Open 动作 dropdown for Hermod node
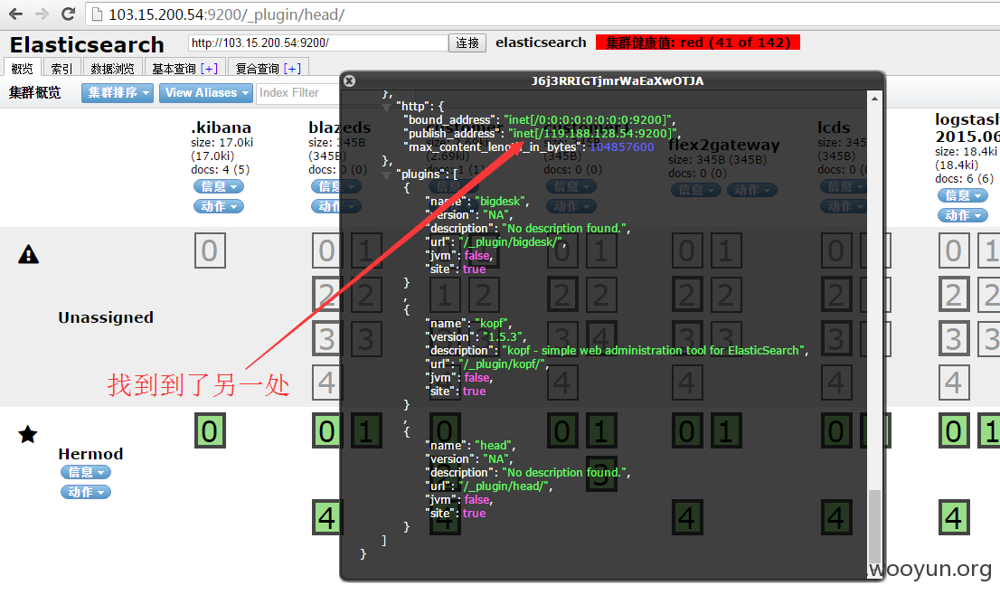The width and height of the screenshot is (1000, 595). point(86,492)
